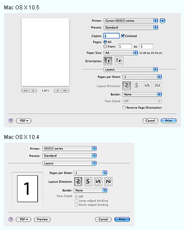
Task: Go to next page in preview
Action: [x=58, y=91]
